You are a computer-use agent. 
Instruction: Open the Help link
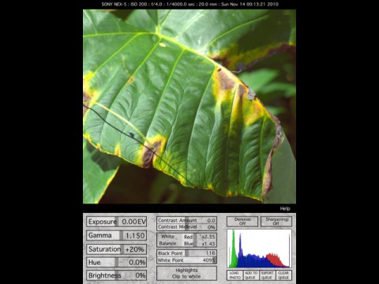pos(285,208)
